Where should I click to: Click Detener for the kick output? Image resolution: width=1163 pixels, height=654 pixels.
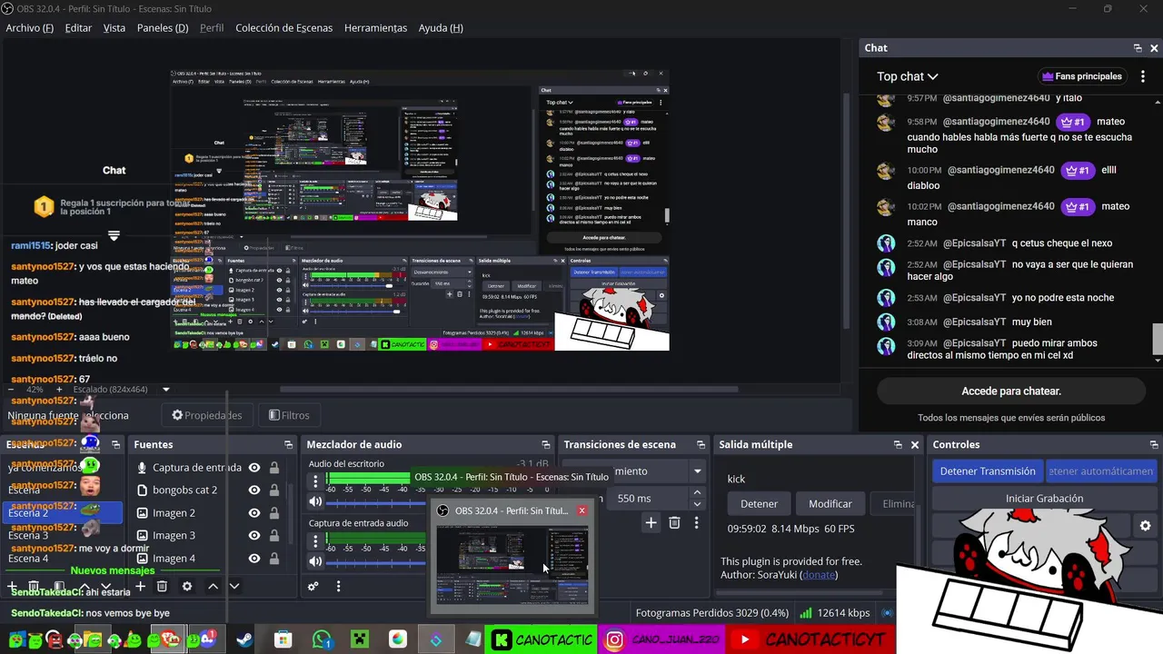(x=759, y=503)
